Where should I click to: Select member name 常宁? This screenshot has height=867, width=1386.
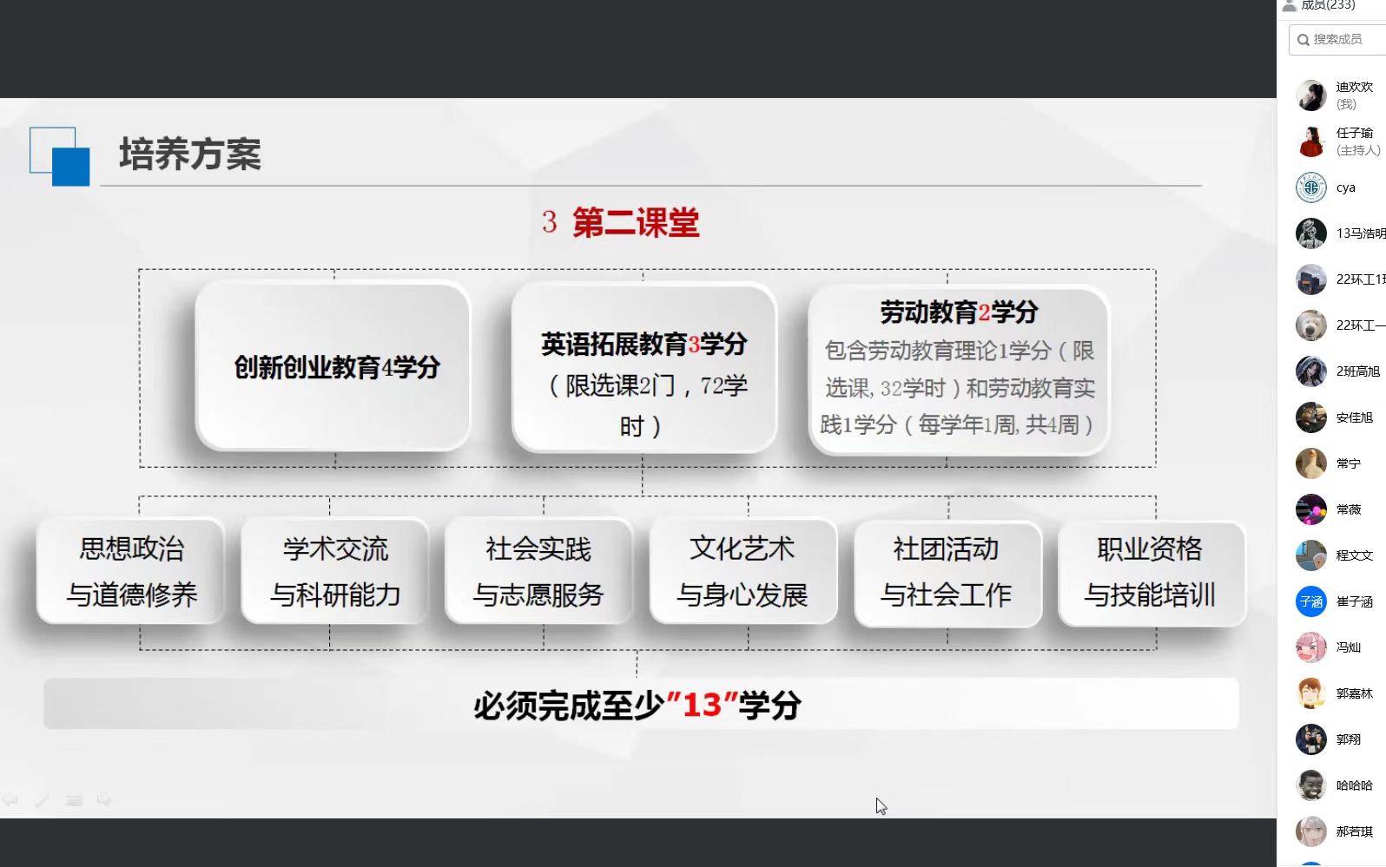tap(1348, 463)
